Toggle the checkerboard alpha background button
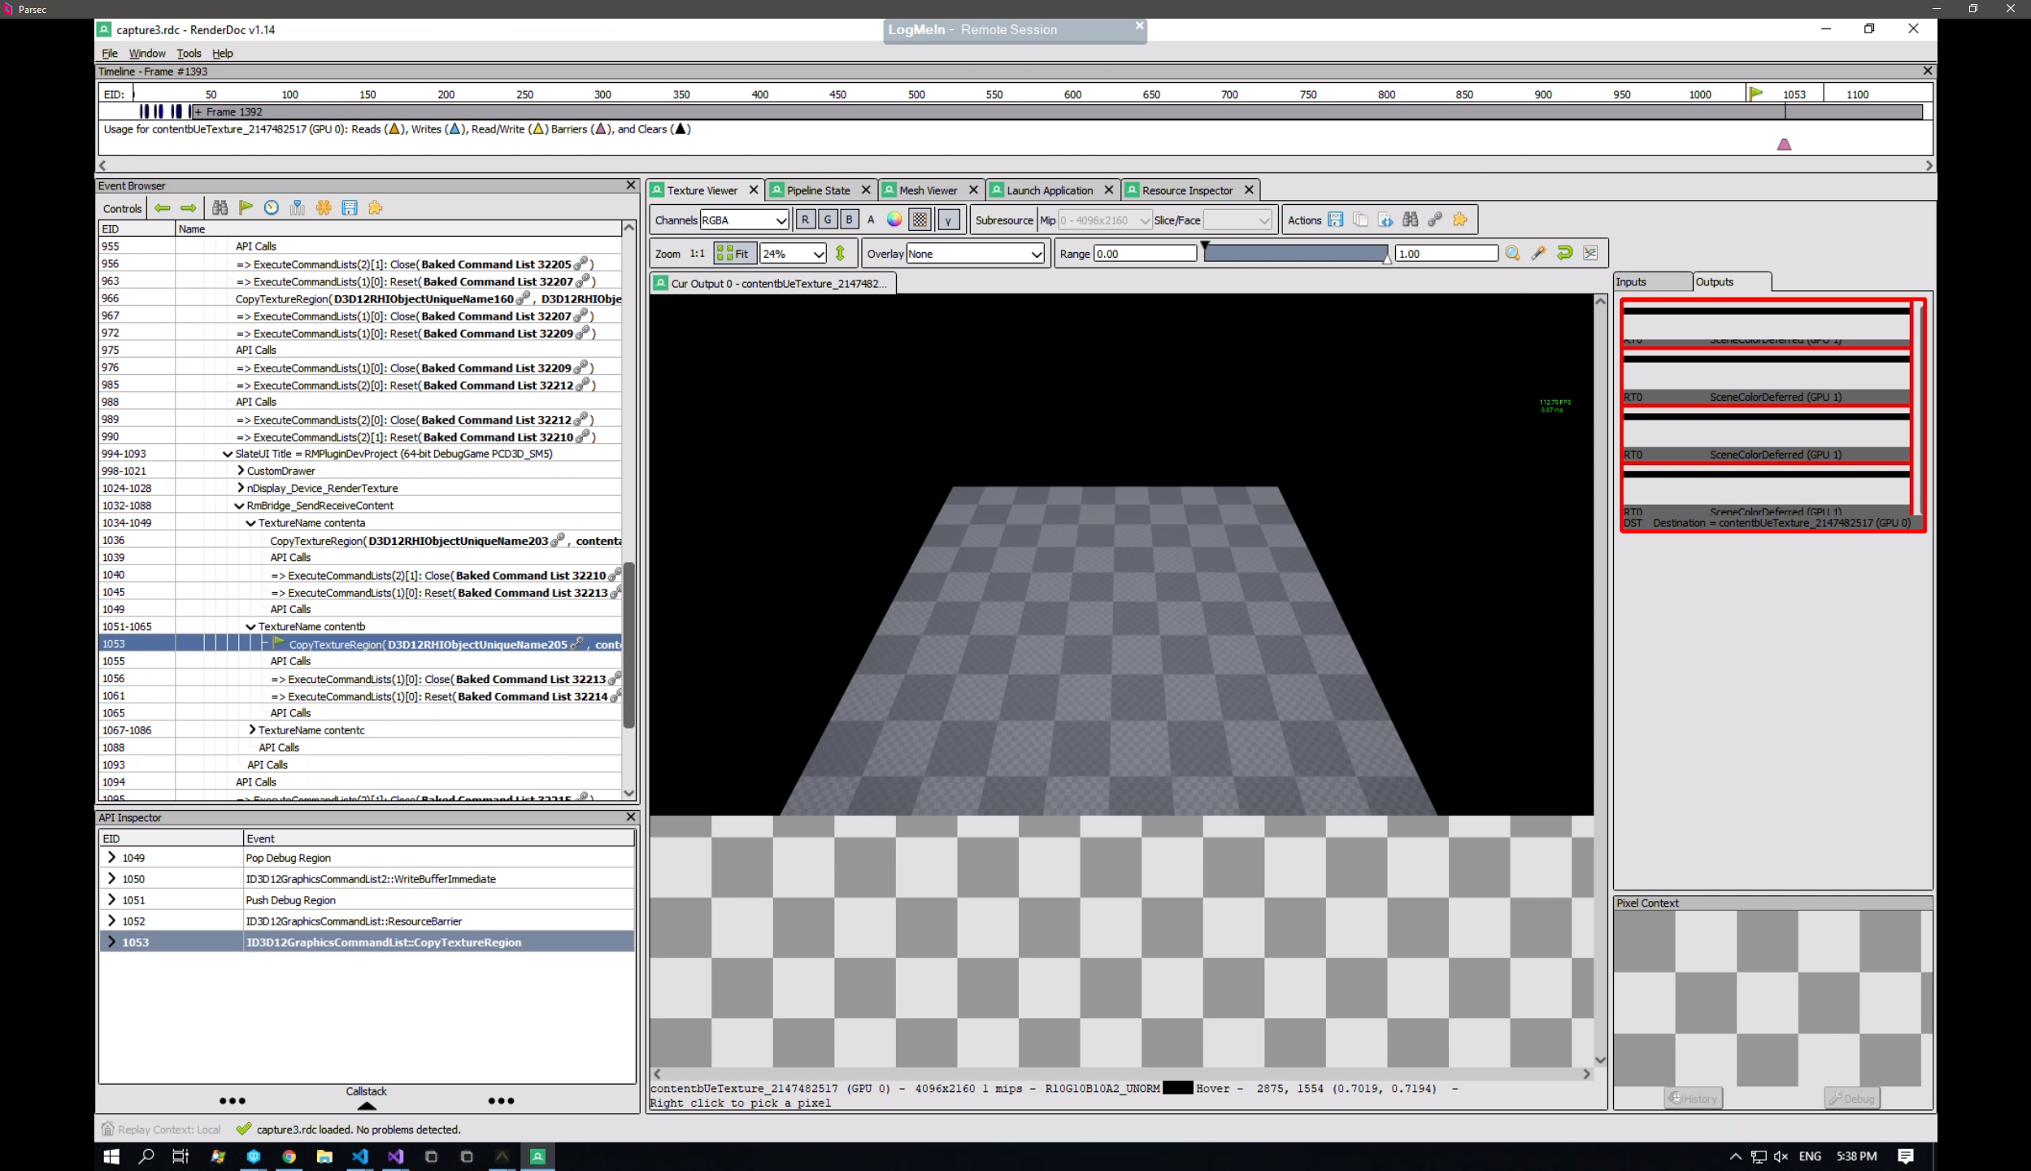 pyautogui.click(x=920, y=220)
